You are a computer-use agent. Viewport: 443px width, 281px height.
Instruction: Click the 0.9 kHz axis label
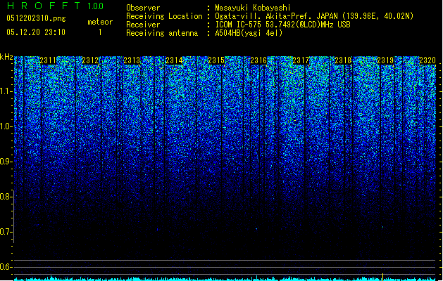6,162
